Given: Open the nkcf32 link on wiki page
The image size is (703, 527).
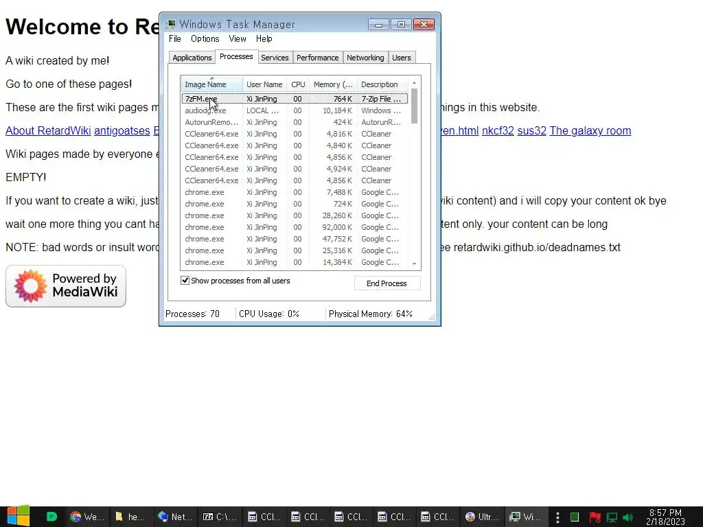Looking at the screenshot, I should click(498, 130).
